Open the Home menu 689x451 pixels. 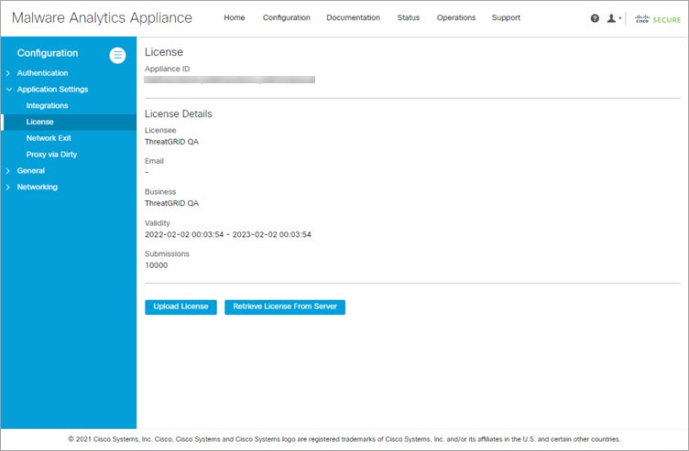tap(235, 17)
